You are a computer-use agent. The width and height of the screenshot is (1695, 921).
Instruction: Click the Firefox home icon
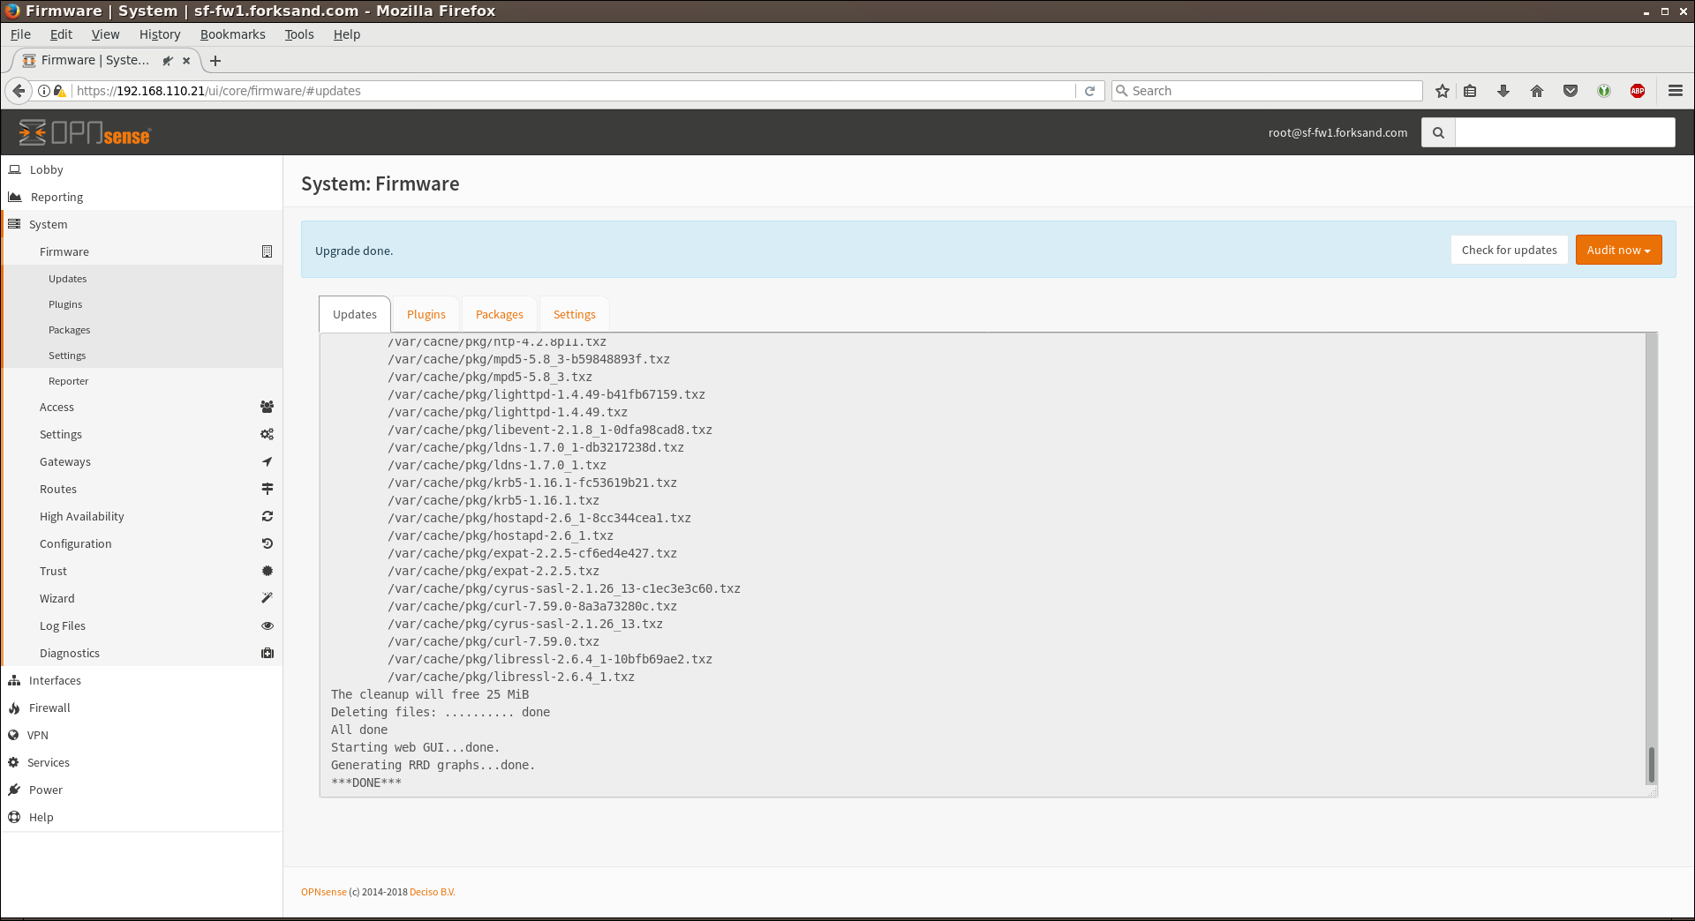coord(1537,91)
